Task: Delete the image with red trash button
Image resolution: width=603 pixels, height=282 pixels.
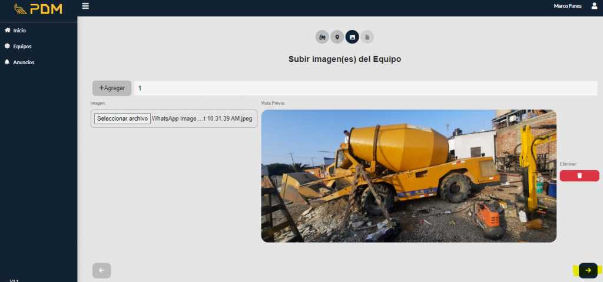Action: pyautogui.click(x=579, y=175)
